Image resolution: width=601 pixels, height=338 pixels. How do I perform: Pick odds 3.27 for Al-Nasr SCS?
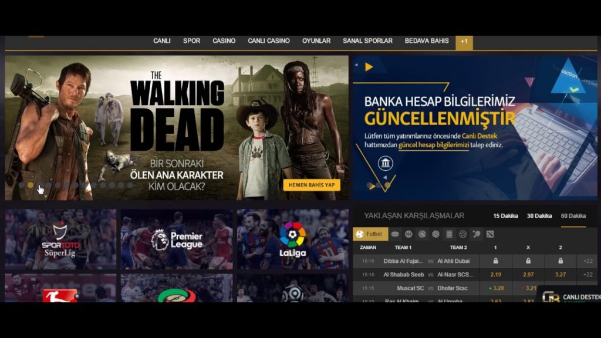[561, 275]
